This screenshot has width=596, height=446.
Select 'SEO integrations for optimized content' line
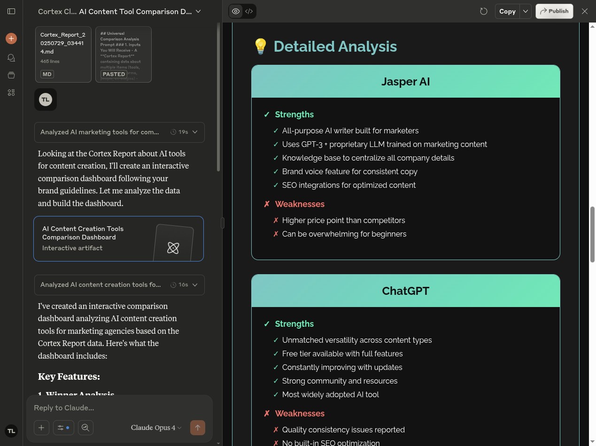coord(349,185)
